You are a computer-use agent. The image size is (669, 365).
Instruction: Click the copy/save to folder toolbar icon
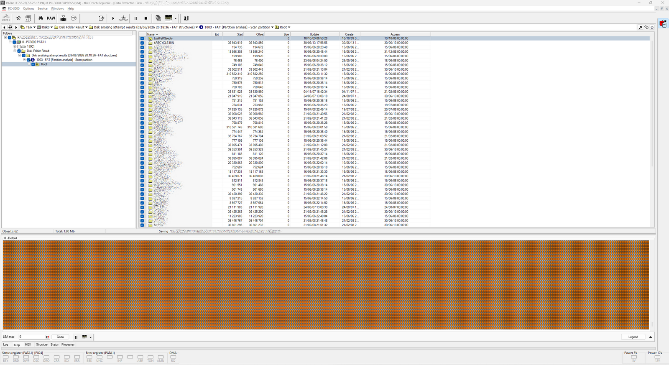pos(101,18)
